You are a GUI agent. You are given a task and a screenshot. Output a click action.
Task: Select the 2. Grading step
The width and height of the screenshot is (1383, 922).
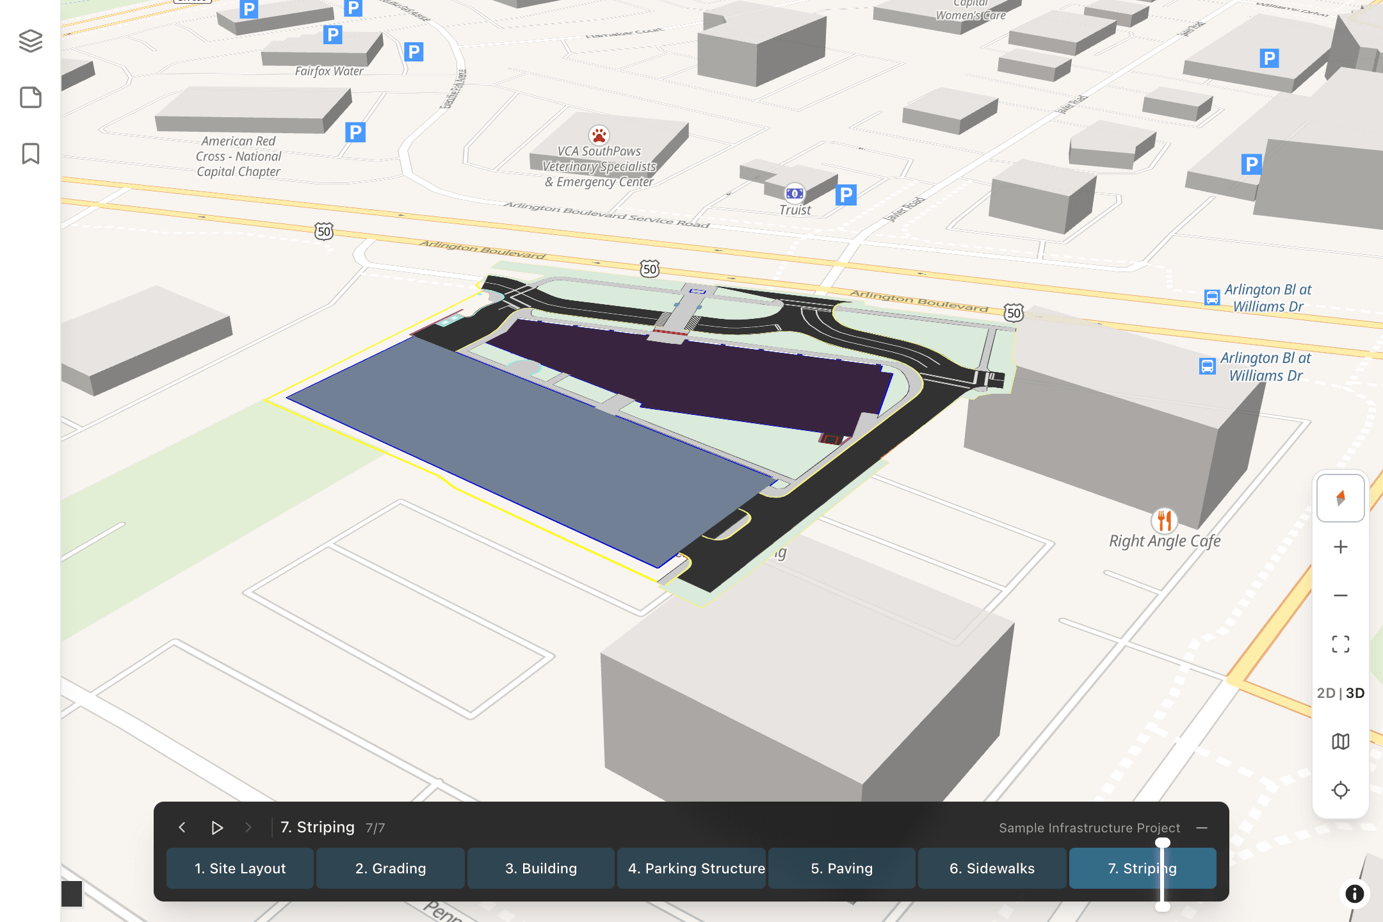[391, 868]
